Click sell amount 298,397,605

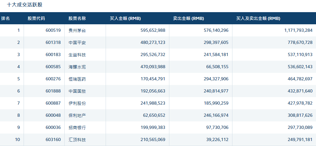[216, 42]
